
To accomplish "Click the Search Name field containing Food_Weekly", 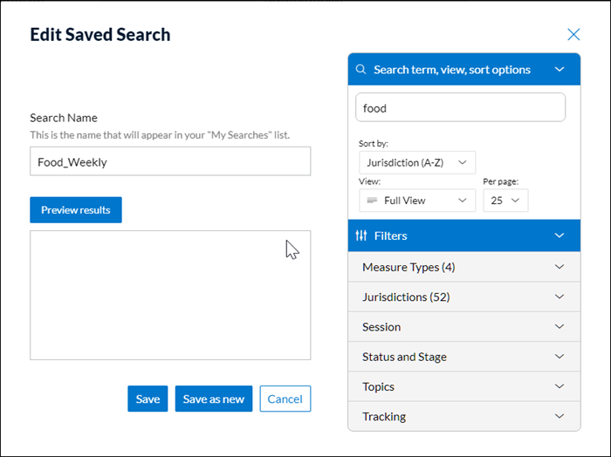I will (x=170, y=161).
